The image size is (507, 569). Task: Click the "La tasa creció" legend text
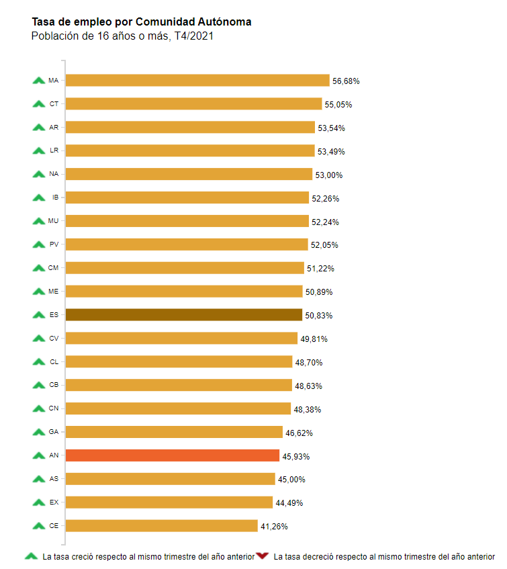148,557
